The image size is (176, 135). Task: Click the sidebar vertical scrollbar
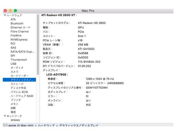pos(38,45)
